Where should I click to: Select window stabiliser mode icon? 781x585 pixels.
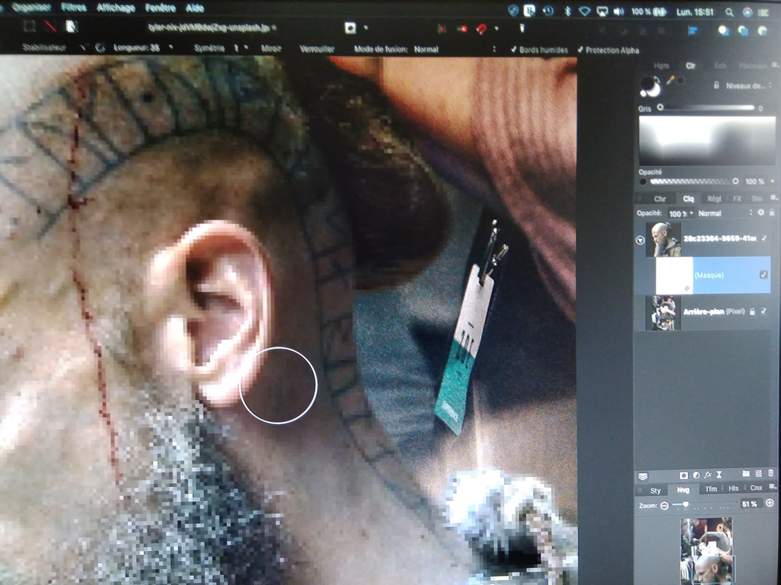[x=100, y=48]
